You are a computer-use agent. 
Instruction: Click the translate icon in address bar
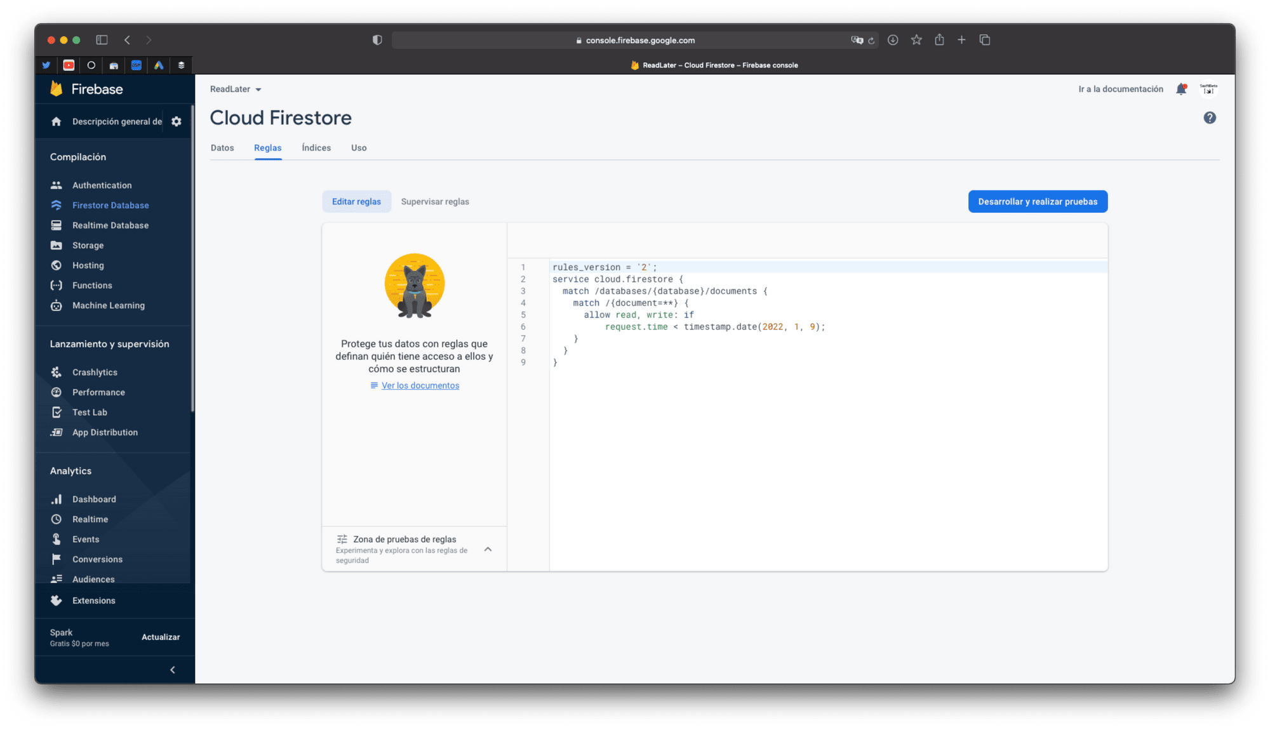857,40
